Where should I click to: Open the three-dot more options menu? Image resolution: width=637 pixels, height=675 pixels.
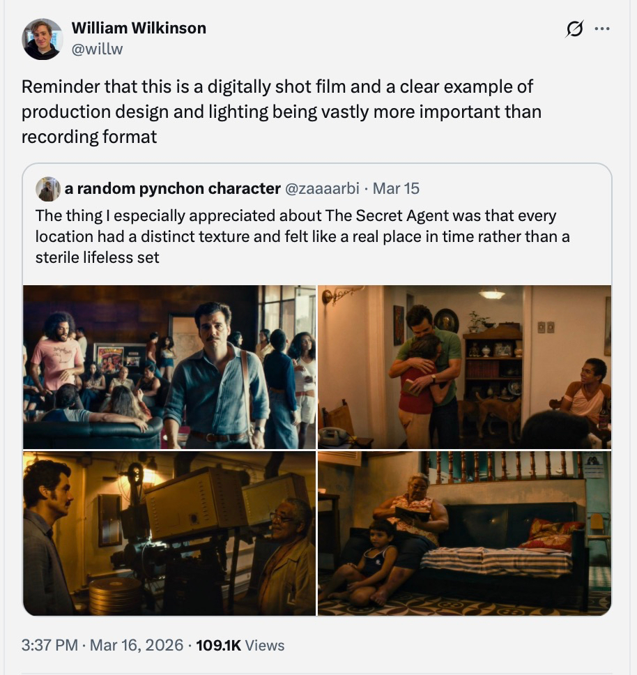tap(601, 29)
